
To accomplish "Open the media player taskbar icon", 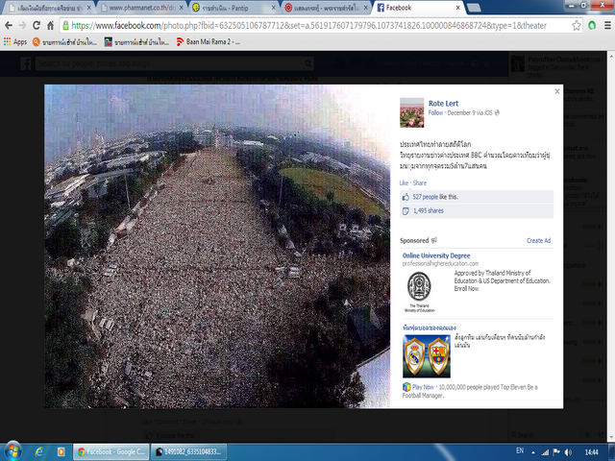I will tap(61, 452).
